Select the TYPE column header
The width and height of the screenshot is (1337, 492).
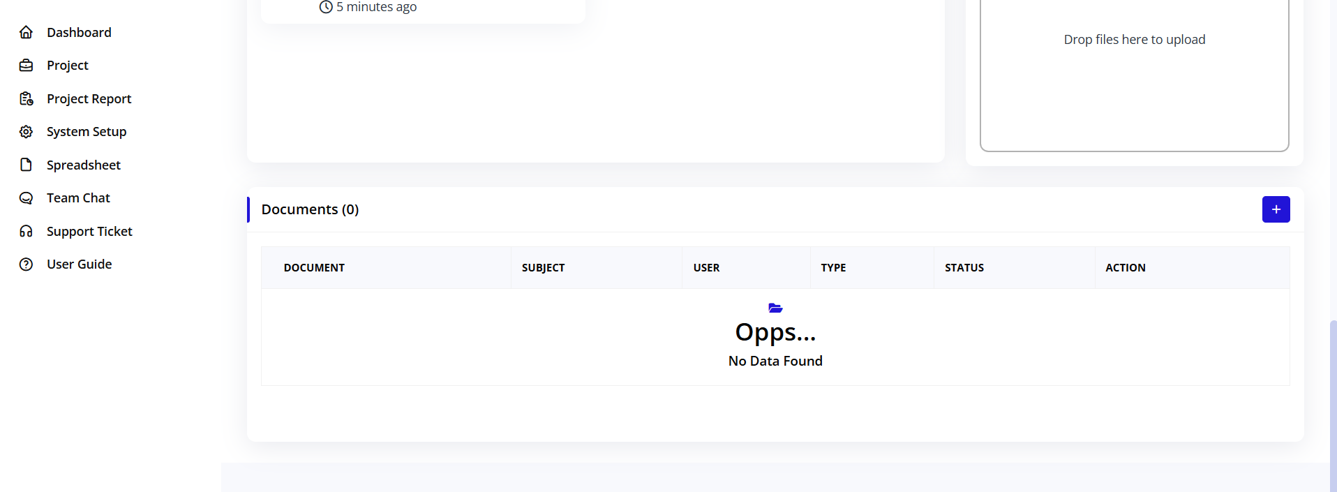tap(833, 268)
